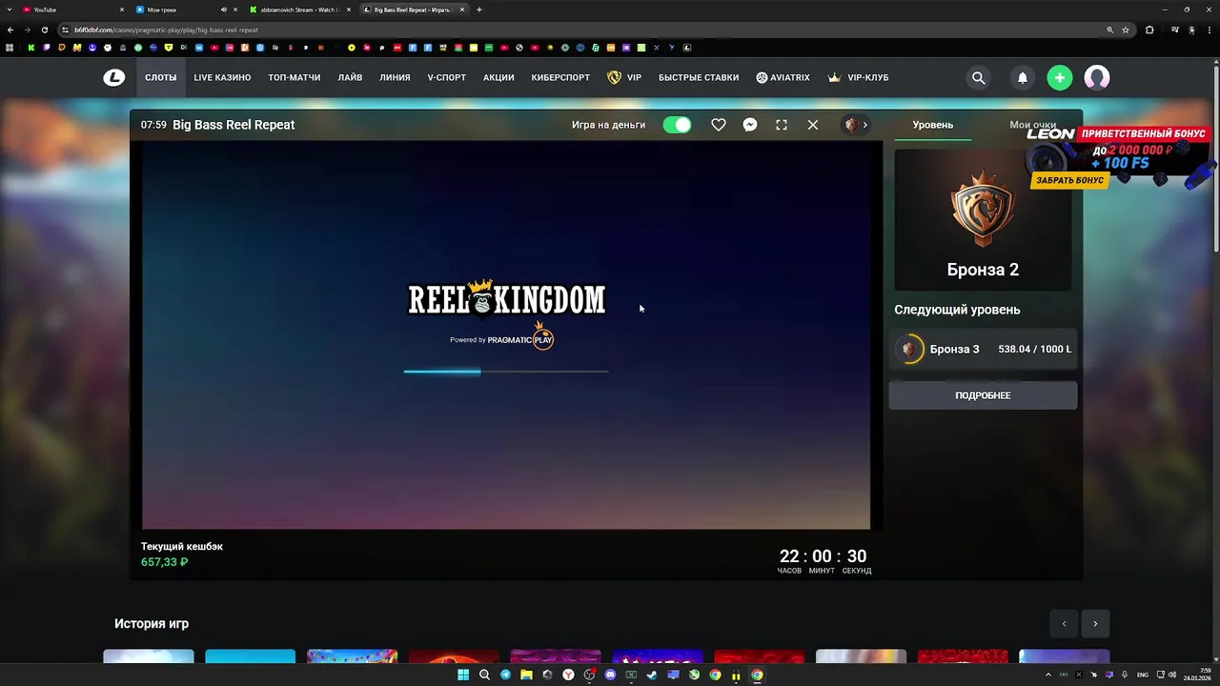
Task: Open the 'БЫСТРЫЕ СТАВКИ' link
Action: point(698,78)
